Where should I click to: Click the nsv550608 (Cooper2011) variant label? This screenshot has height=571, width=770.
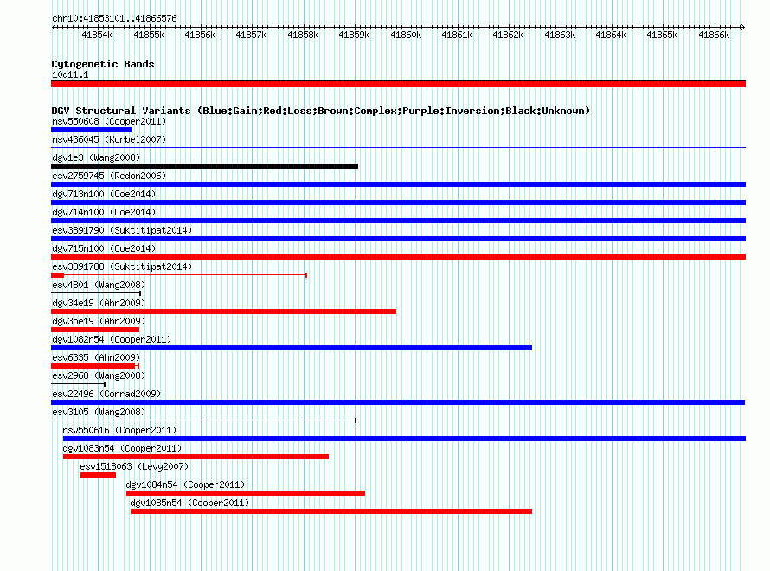coord(109,121)
